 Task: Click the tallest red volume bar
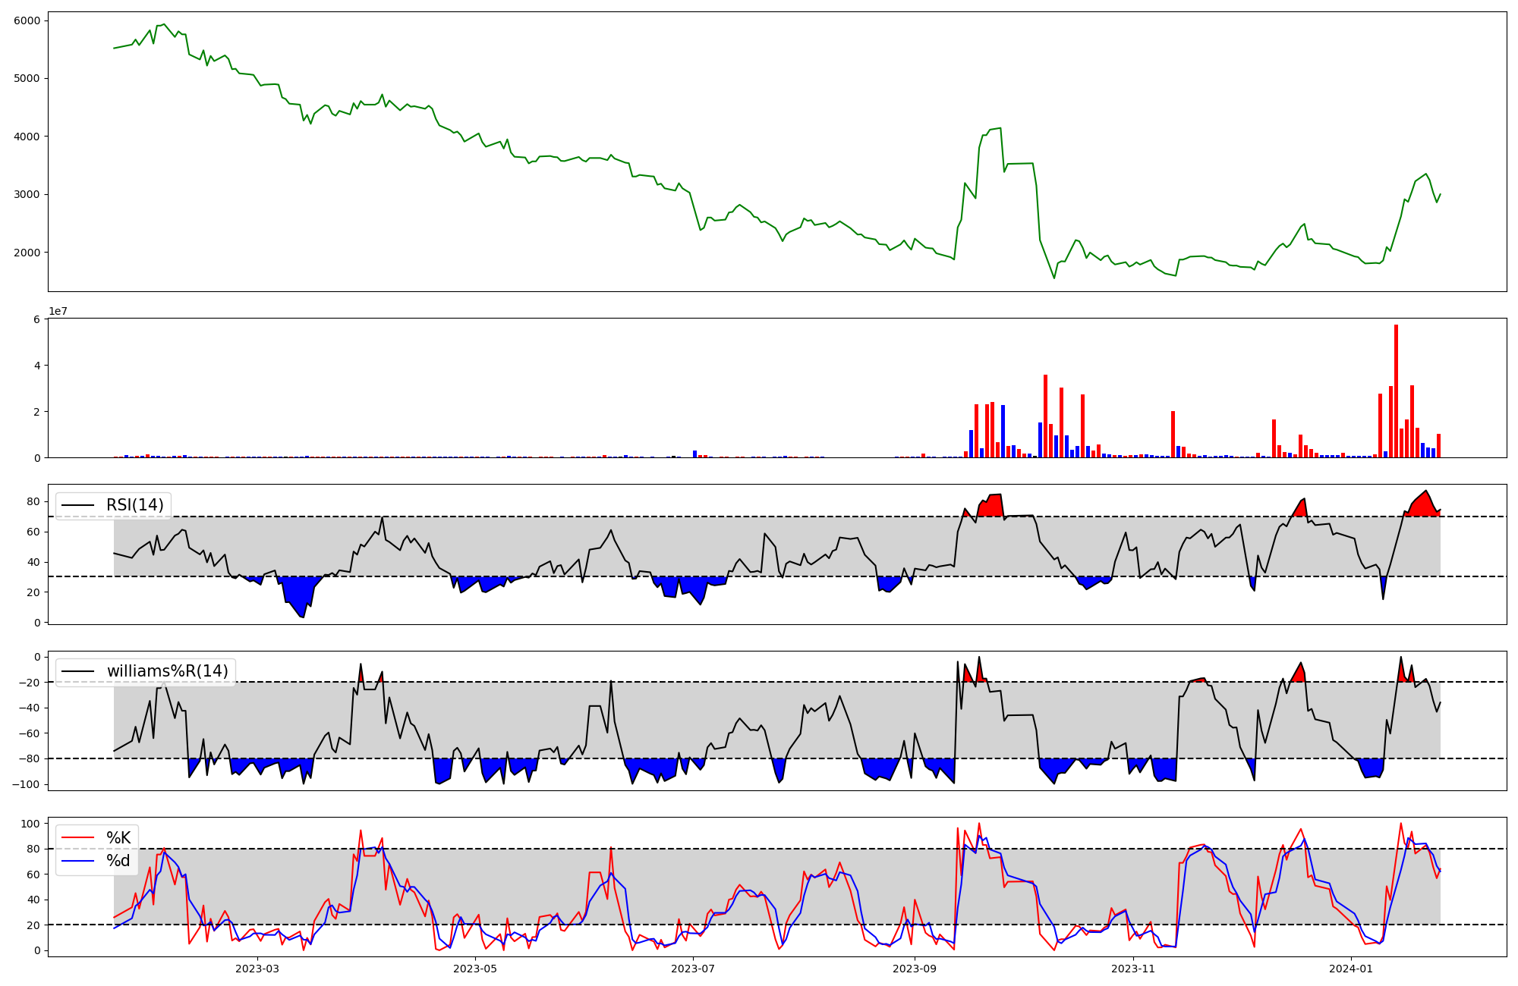point(1396,391)
